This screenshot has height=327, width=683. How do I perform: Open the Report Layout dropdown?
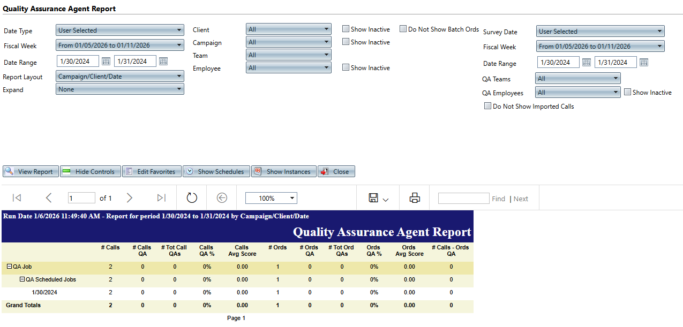pos(120,77)
